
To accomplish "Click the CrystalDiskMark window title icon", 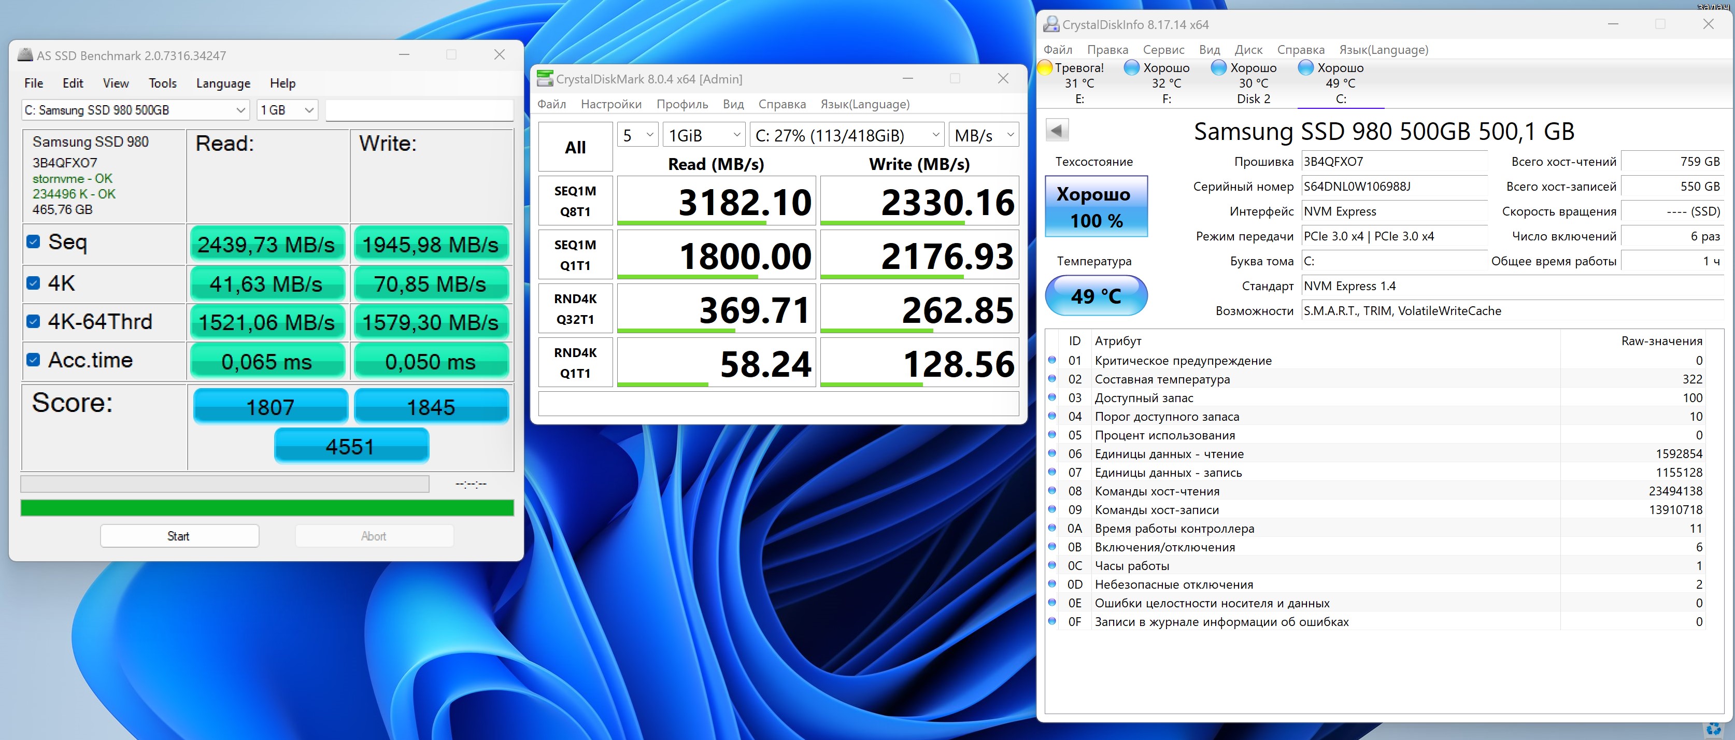I will (545, 79).
